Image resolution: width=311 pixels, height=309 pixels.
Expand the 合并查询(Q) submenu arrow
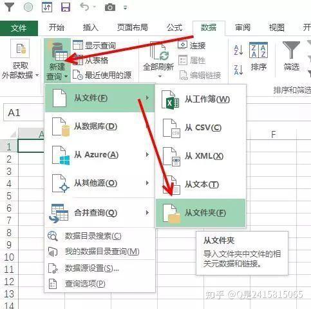pyautogui.click(x=147, y=213)
